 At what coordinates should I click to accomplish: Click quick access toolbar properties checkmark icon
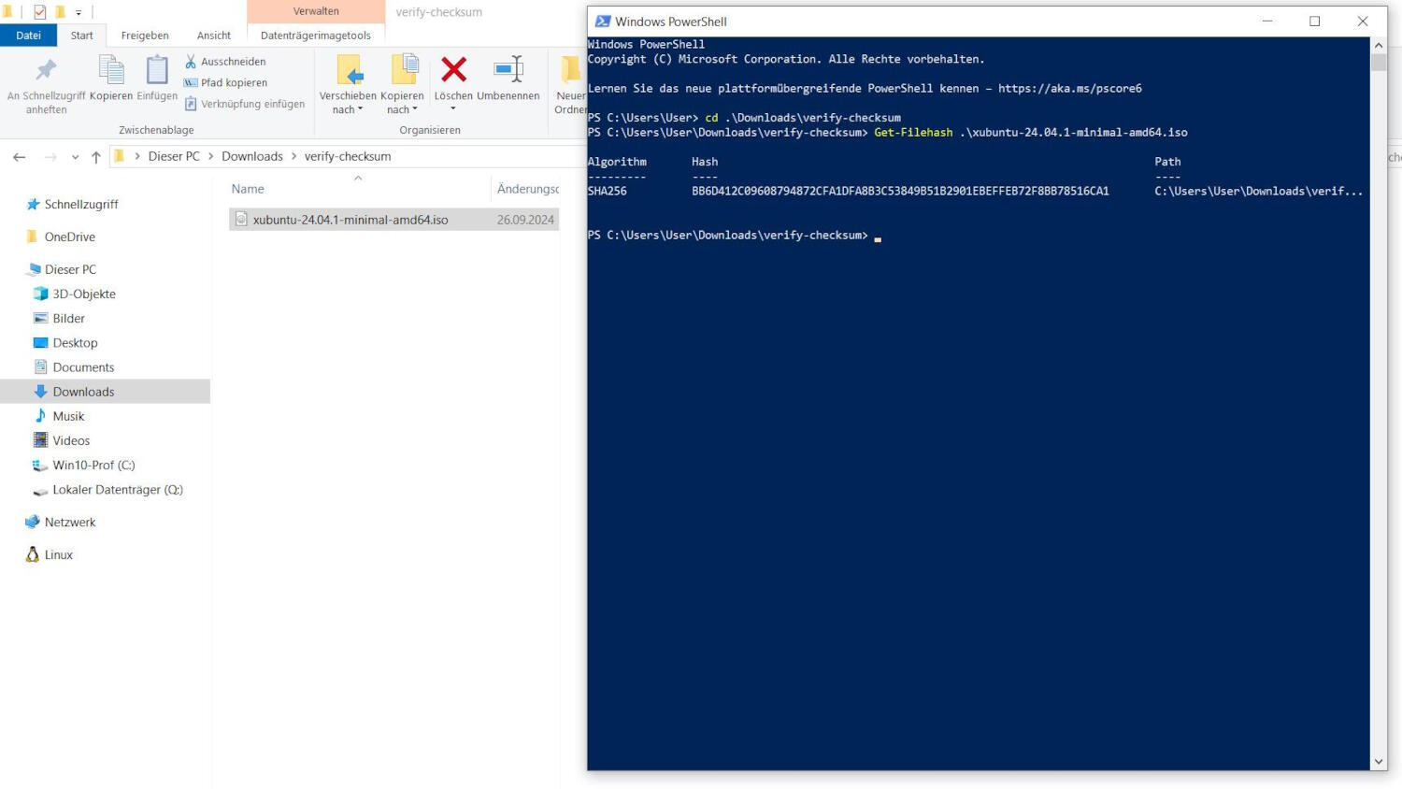pos(39,12)
